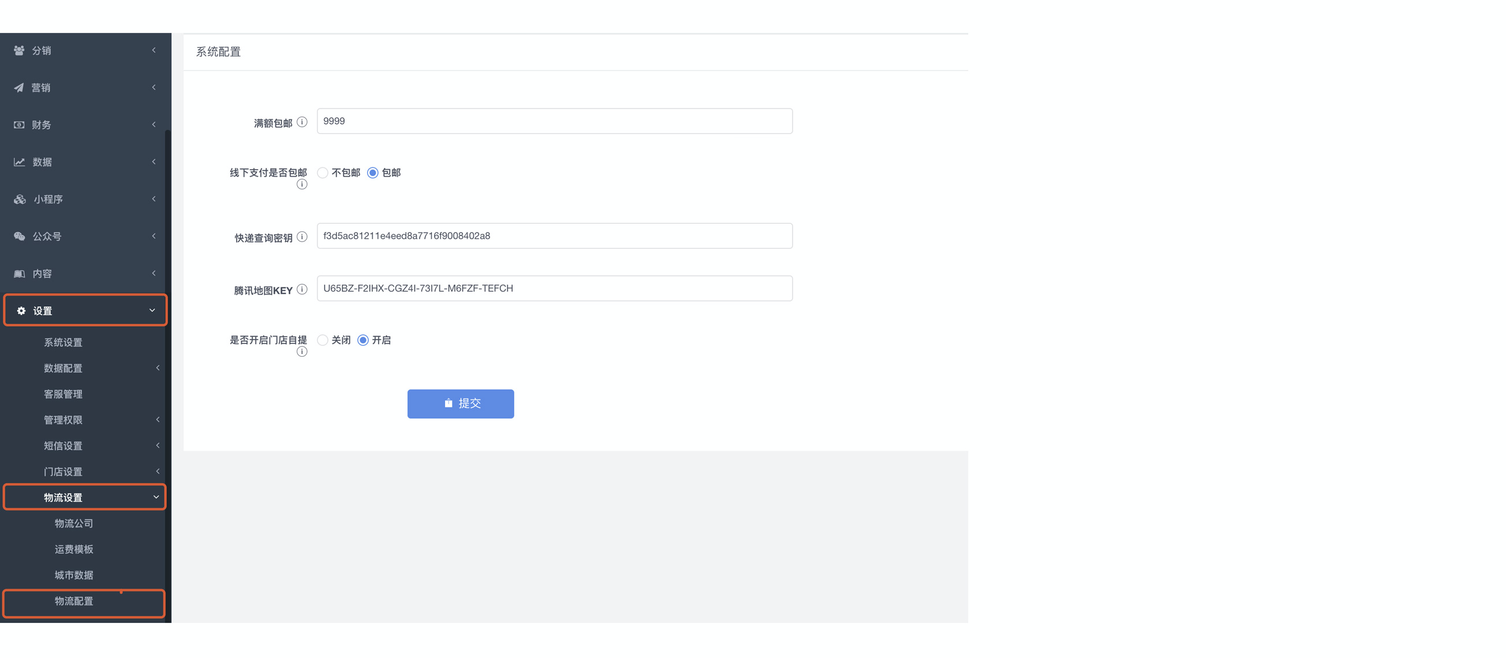Select the 不包邮 radio option
This screenshot has height=658, width=1506.
click(x=323, y=173)
